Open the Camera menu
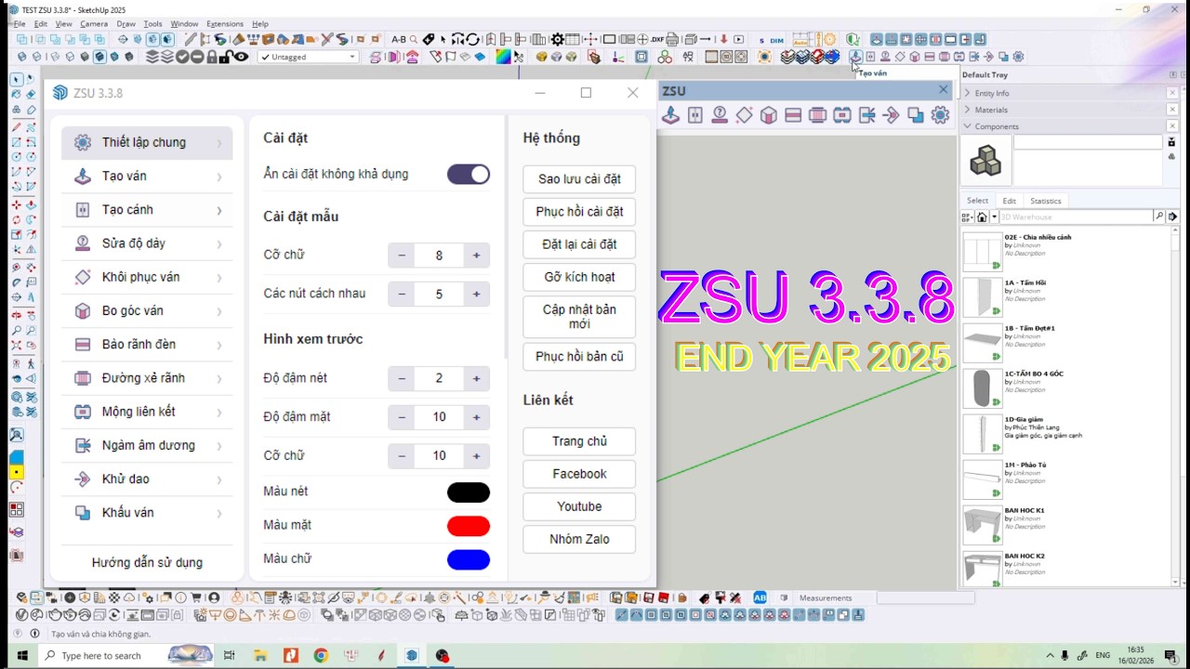 [94, 24]
